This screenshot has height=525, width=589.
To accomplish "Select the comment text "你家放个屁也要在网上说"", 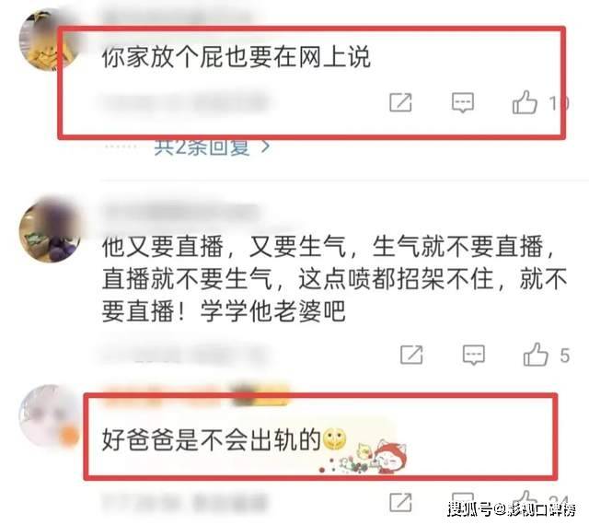I will [x=237, y=57].
